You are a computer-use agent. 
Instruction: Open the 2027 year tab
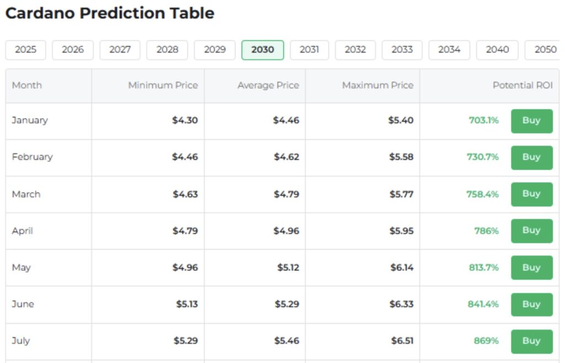[120, 50]
